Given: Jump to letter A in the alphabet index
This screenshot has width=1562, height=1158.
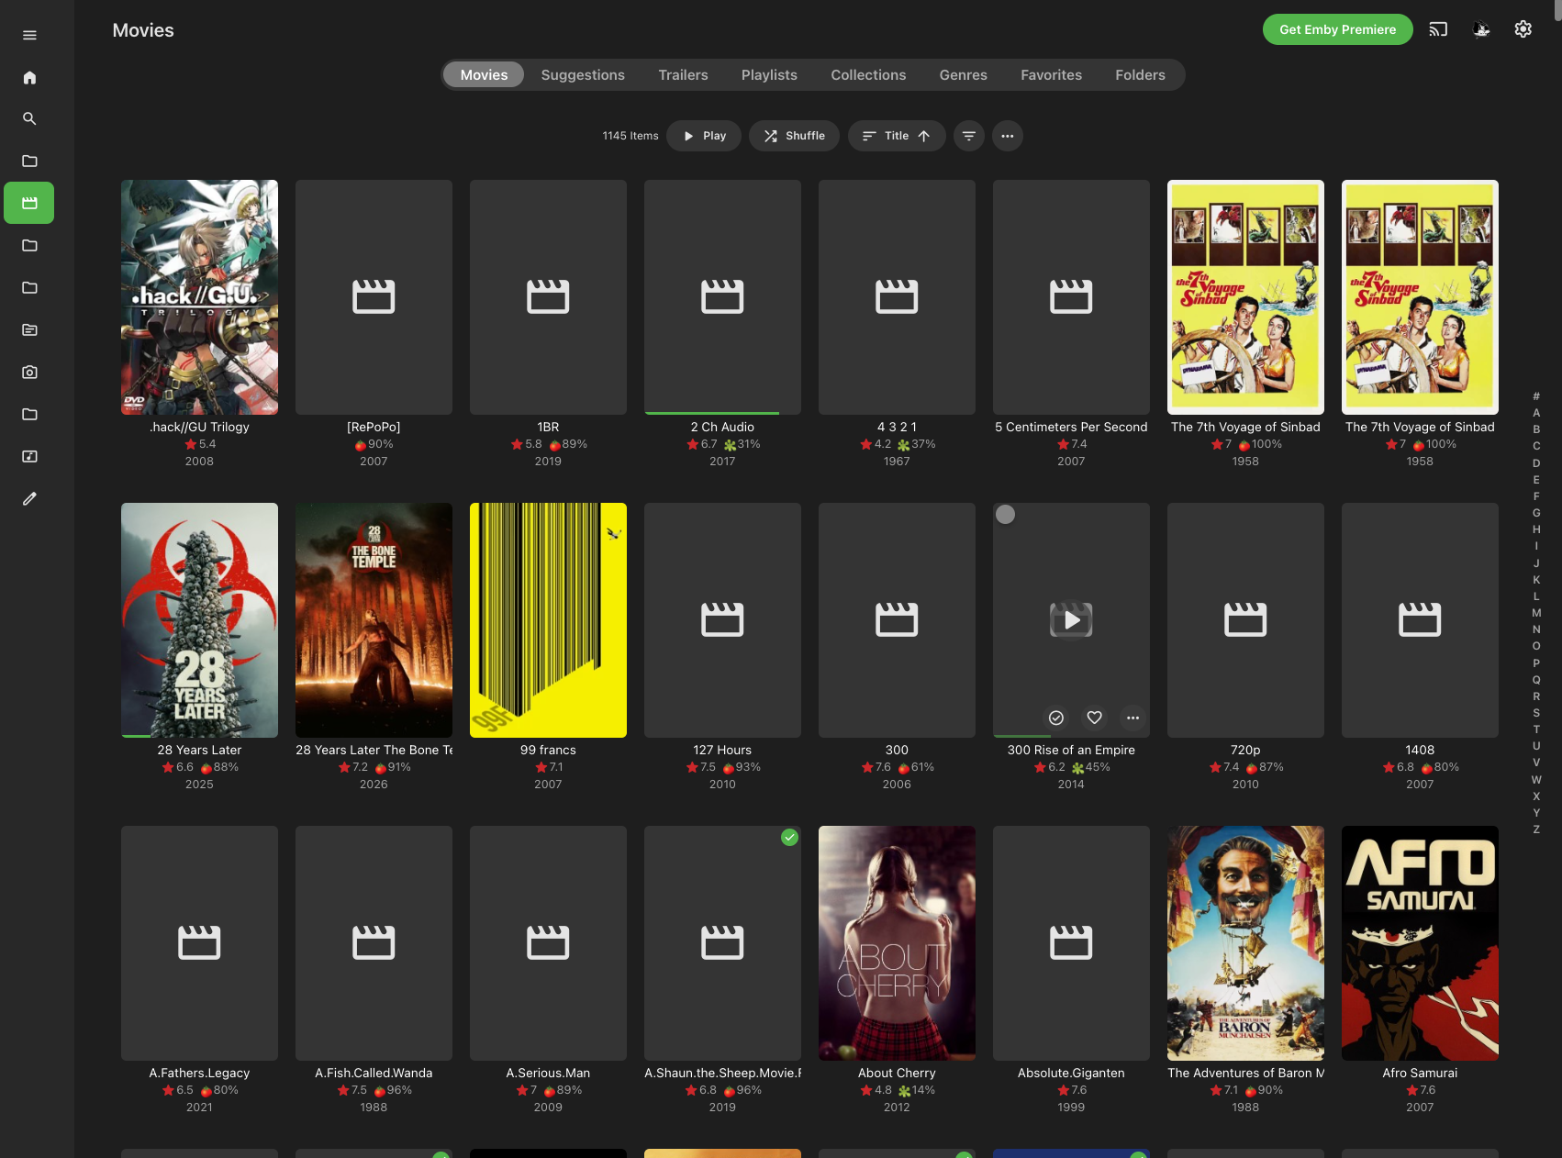Looking at the screenshot, I should click(1536, 413).
